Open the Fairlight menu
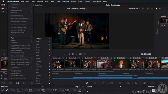 (87, 2)
